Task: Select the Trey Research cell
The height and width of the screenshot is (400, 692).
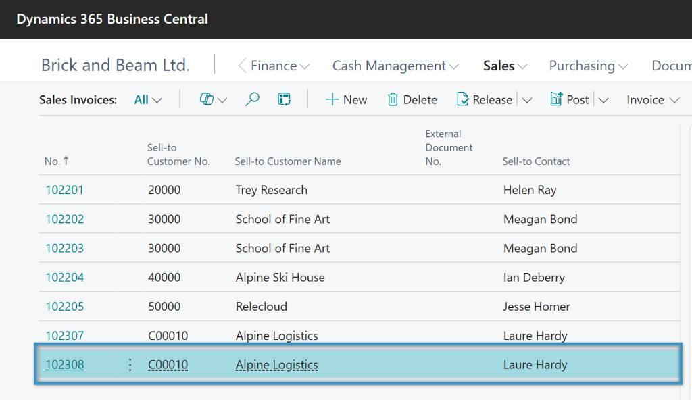Action: 272,190
